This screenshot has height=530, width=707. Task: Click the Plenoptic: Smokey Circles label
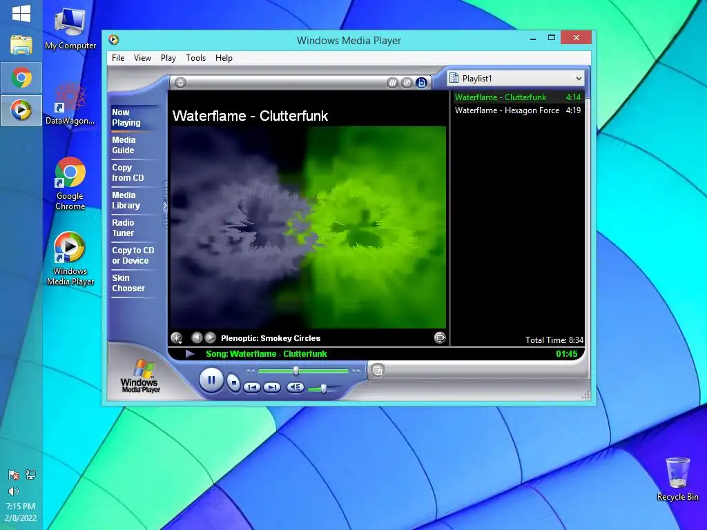(271, 338)
